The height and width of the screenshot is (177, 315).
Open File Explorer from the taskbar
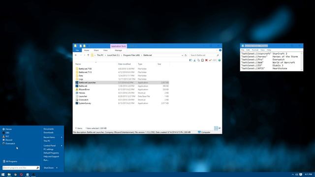click(9, 175)
